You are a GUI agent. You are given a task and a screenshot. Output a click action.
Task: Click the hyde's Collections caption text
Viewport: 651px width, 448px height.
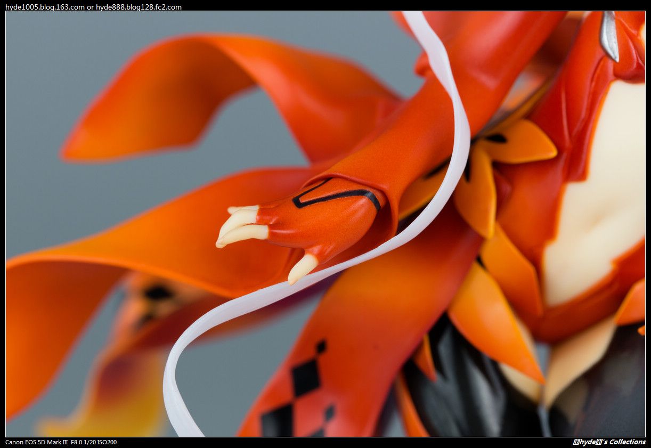[609, 442]
